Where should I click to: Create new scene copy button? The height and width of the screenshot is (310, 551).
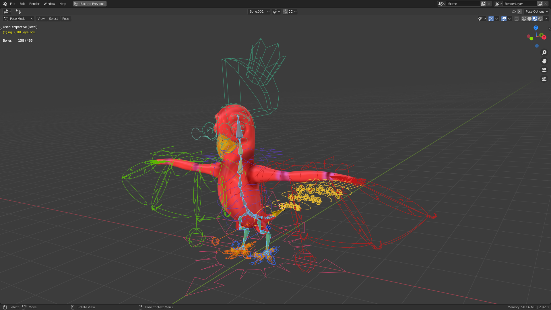click(483, 4)
